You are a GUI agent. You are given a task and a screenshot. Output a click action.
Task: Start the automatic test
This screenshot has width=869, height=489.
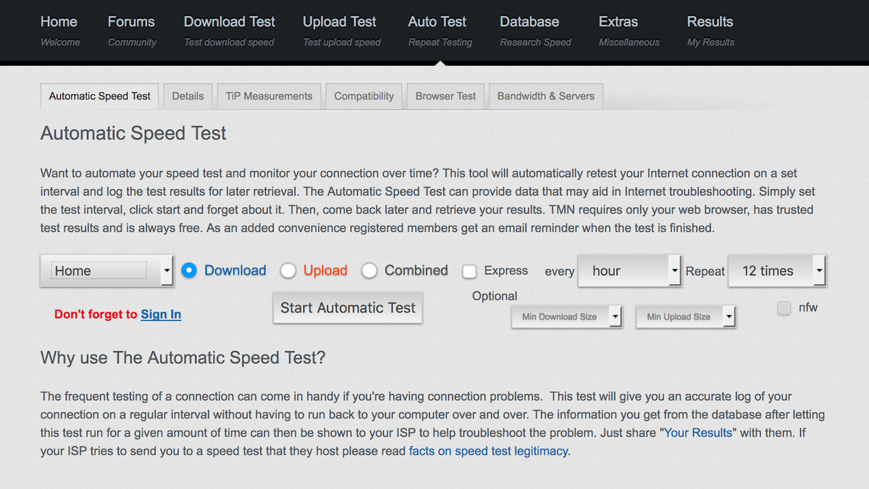tap(348, 308)
